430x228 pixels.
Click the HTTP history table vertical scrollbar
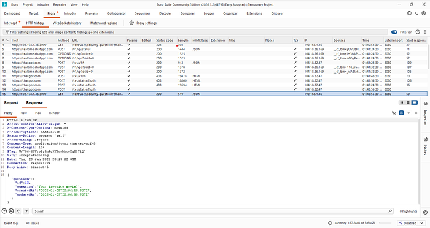click(428, 56)
